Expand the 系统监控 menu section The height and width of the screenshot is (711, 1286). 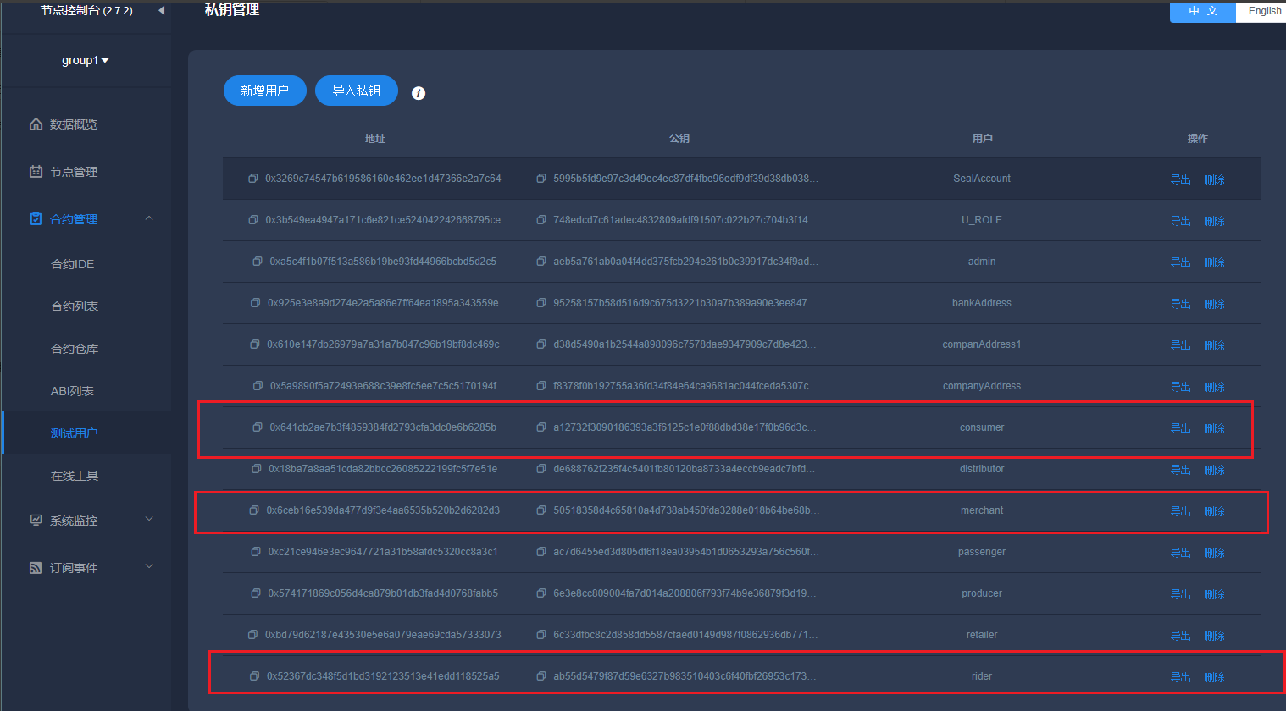pos(149,520)
